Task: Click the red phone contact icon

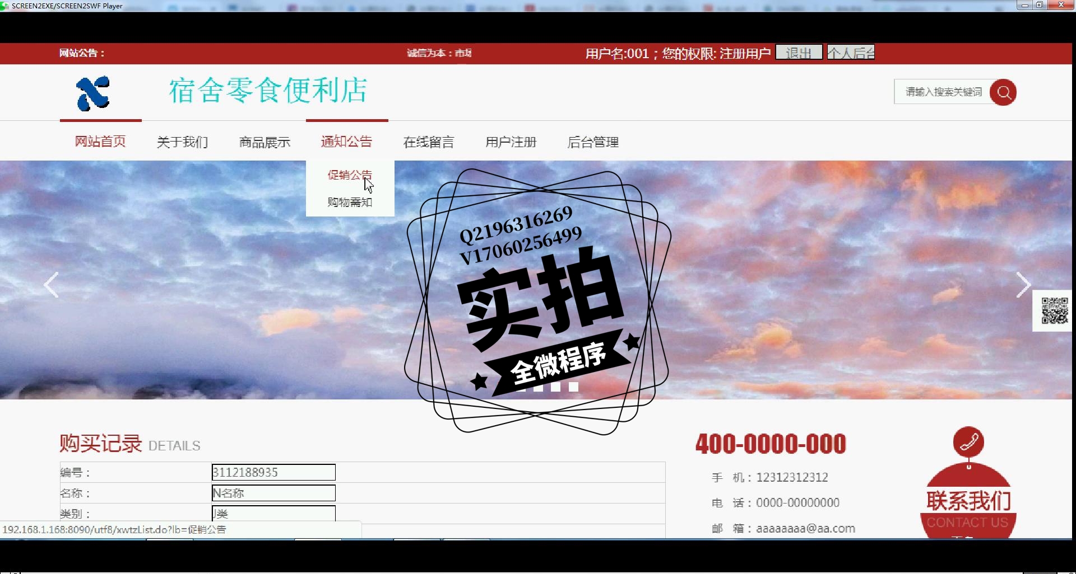Action: pos(968,442)
